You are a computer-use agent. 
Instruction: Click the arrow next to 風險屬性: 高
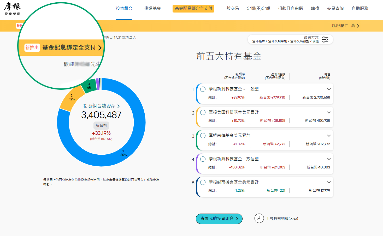[358, 26]
